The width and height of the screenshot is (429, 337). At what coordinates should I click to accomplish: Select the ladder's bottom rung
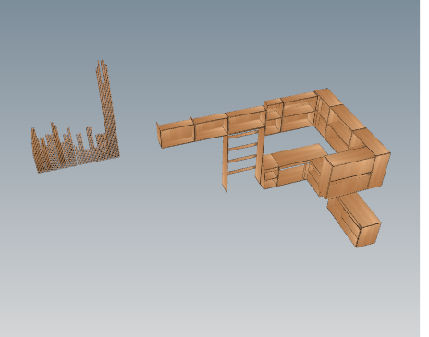pos(242,171)
